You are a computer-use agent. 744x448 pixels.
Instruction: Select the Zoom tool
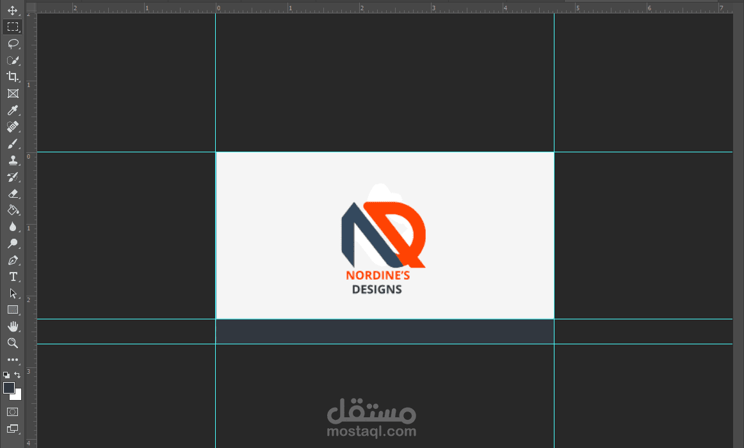(13, 343)
